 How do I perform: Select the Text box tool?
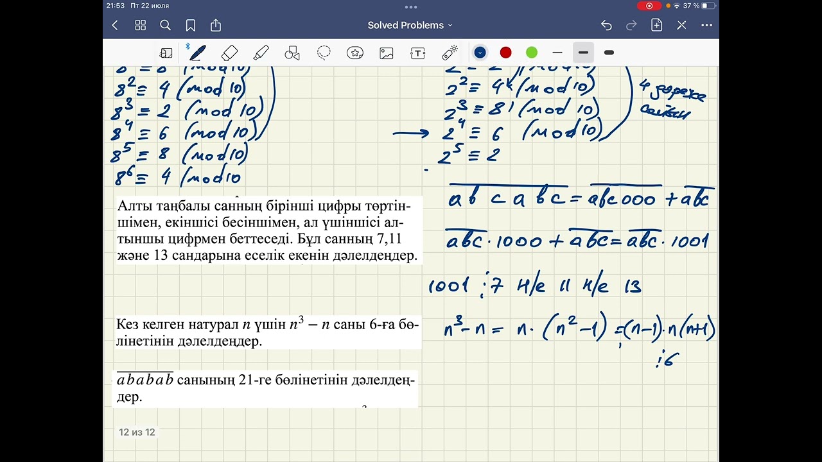click(418, 53)
